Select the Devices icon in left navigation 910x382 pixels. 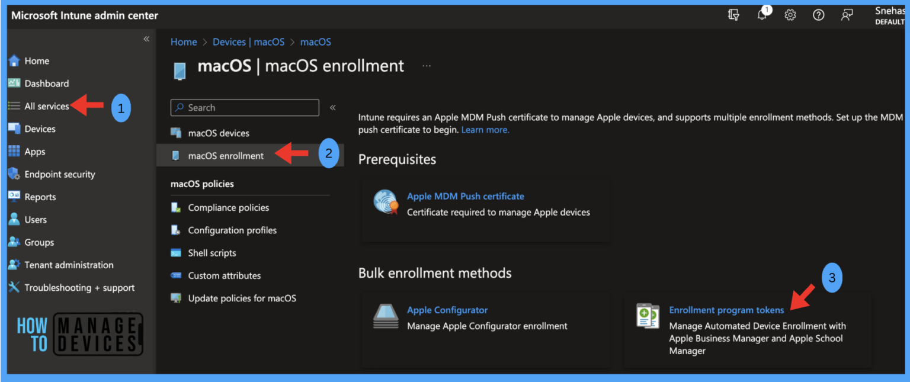(x=15, y=129)
